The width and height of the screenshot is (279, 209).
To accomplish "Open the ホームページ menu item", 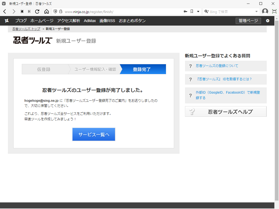I will coord(42,21).
